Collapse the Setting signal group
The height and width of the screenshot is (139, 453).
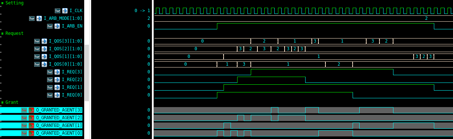2,3
